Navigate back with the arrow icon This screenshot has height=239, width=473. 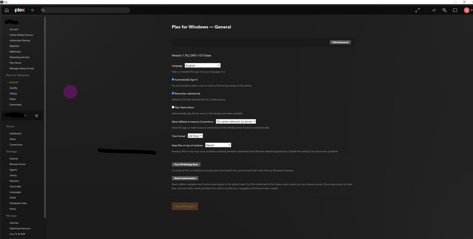click(x=33, y=10)
